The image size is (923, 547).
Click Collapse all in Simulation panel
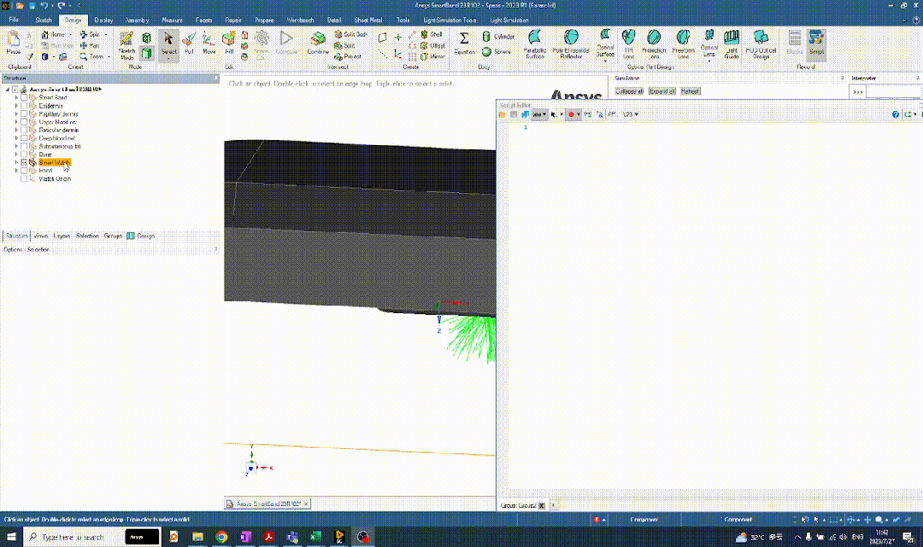(629, 91)
